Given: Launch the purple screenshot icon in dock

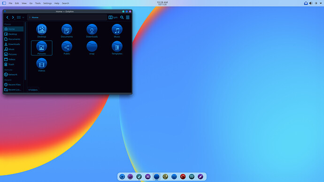Looking at the screenshot, I should tap(148, 177).
